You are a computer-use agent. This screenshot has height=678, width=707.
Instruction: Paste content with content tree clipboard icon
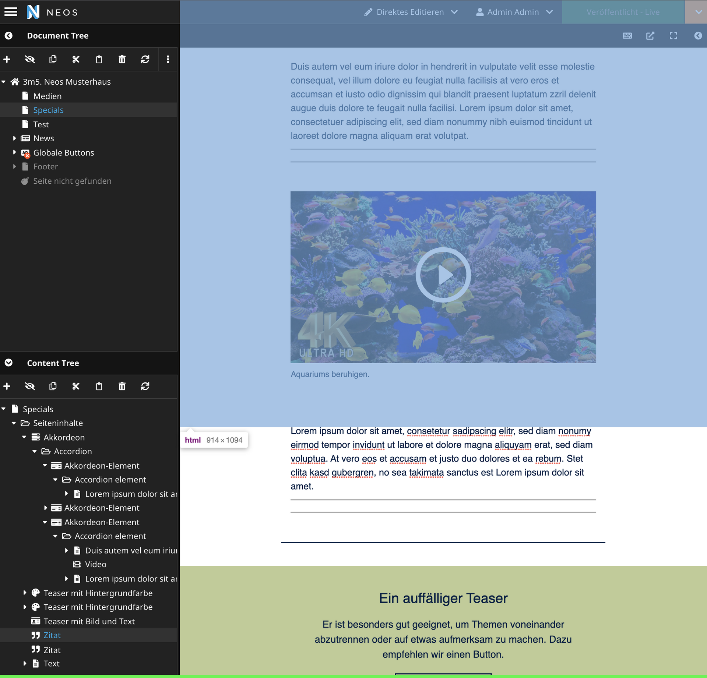(99, 386)
